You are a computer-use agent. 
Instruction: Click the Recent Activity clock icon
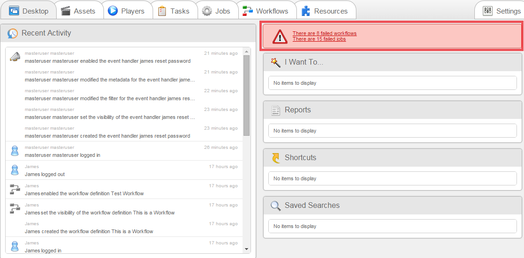pos(13,33)
